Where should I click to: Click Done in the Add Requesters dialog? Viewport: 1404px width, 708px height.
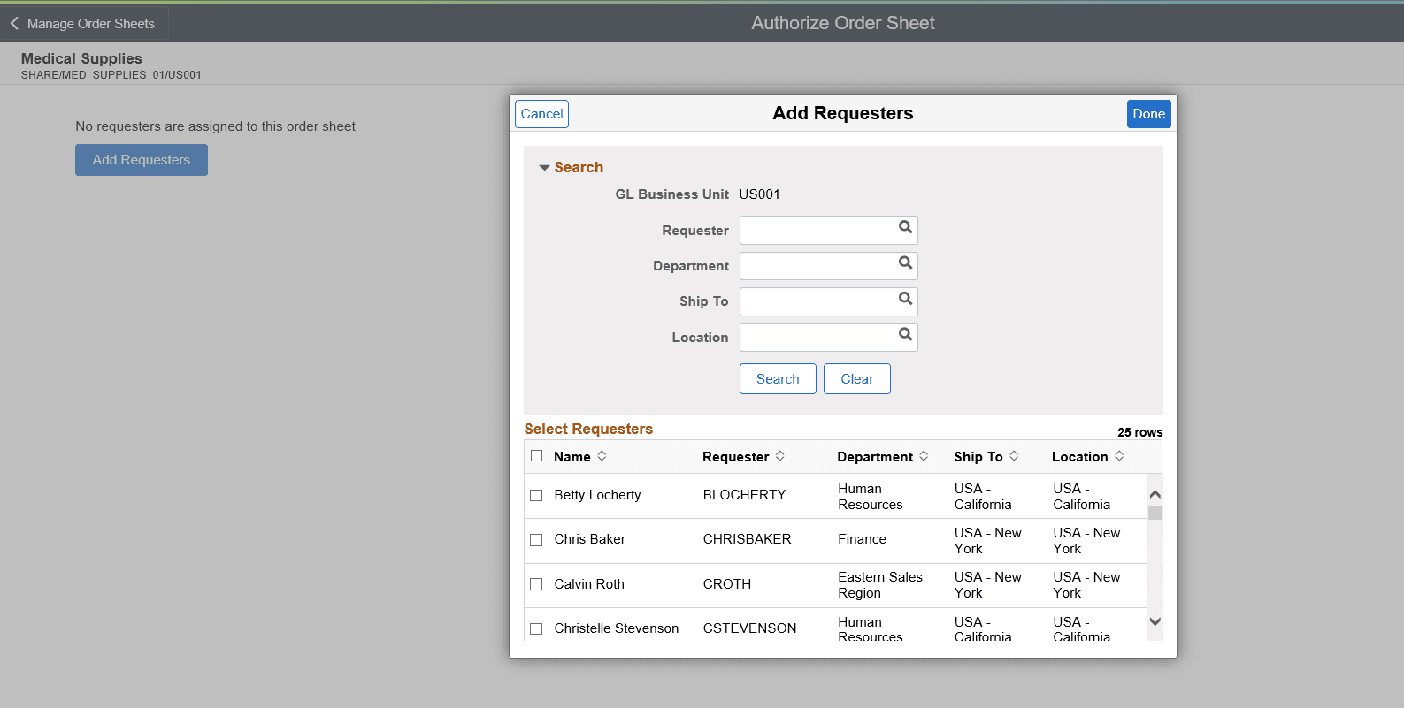[1148, 114]
